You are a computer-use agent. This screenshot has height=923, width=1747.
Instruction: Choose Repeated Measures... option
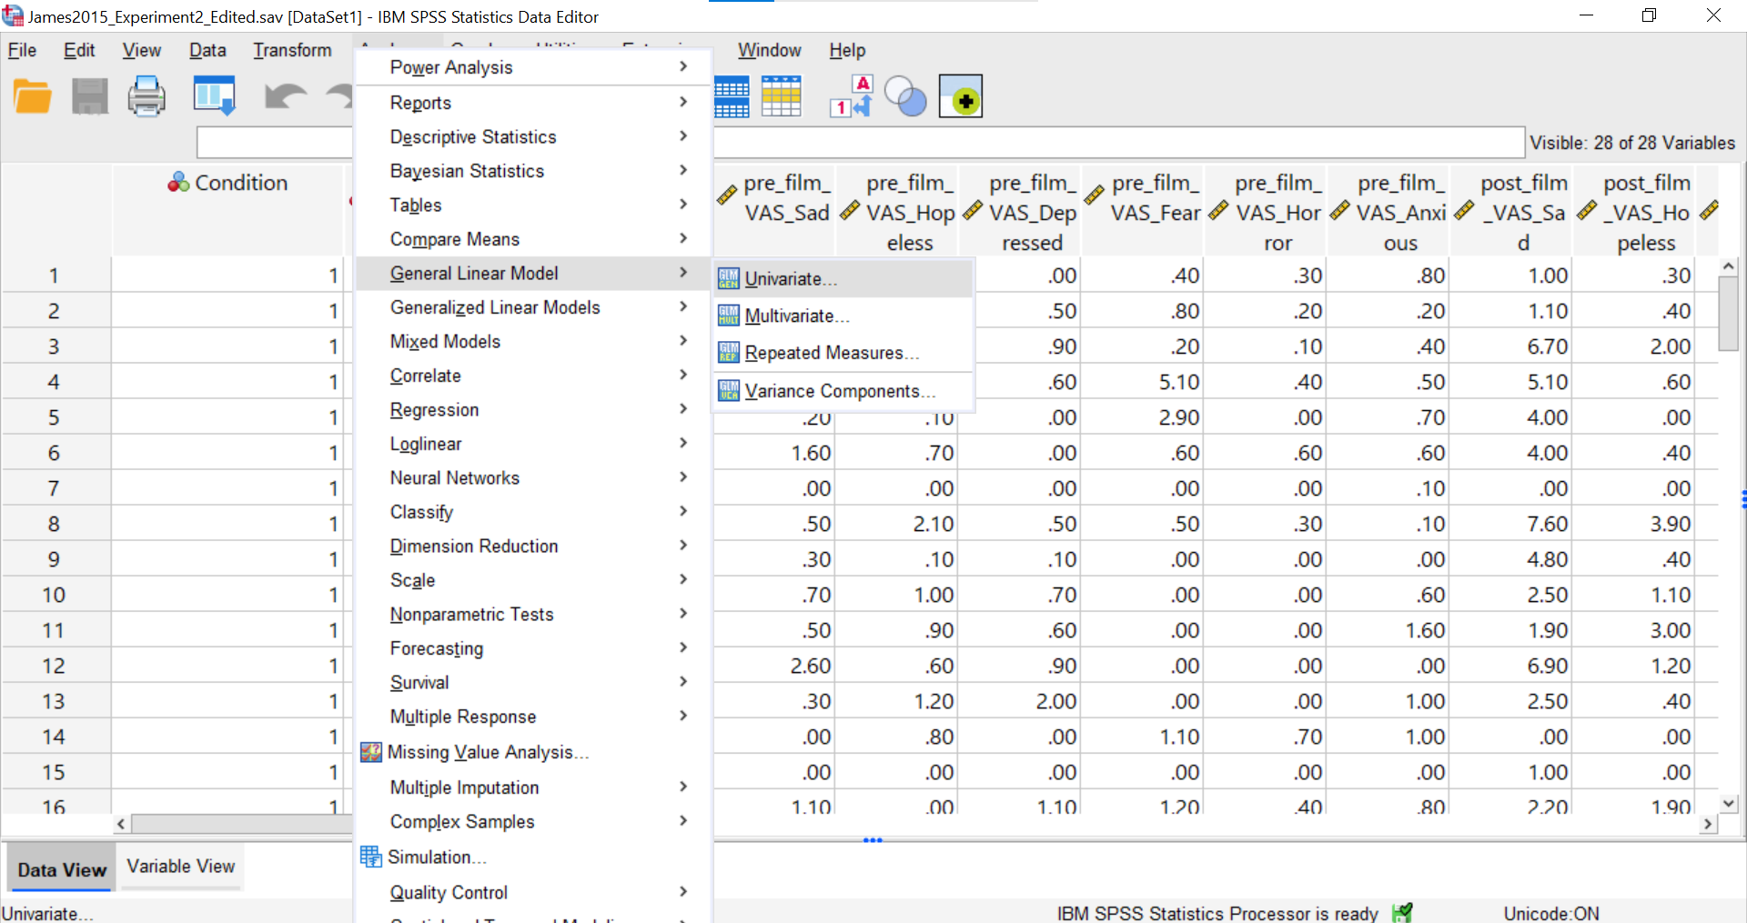(x=843, y=353)
